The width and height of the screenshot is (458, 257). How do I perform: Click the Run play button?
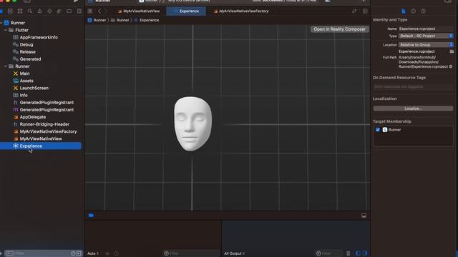[76, 1]
